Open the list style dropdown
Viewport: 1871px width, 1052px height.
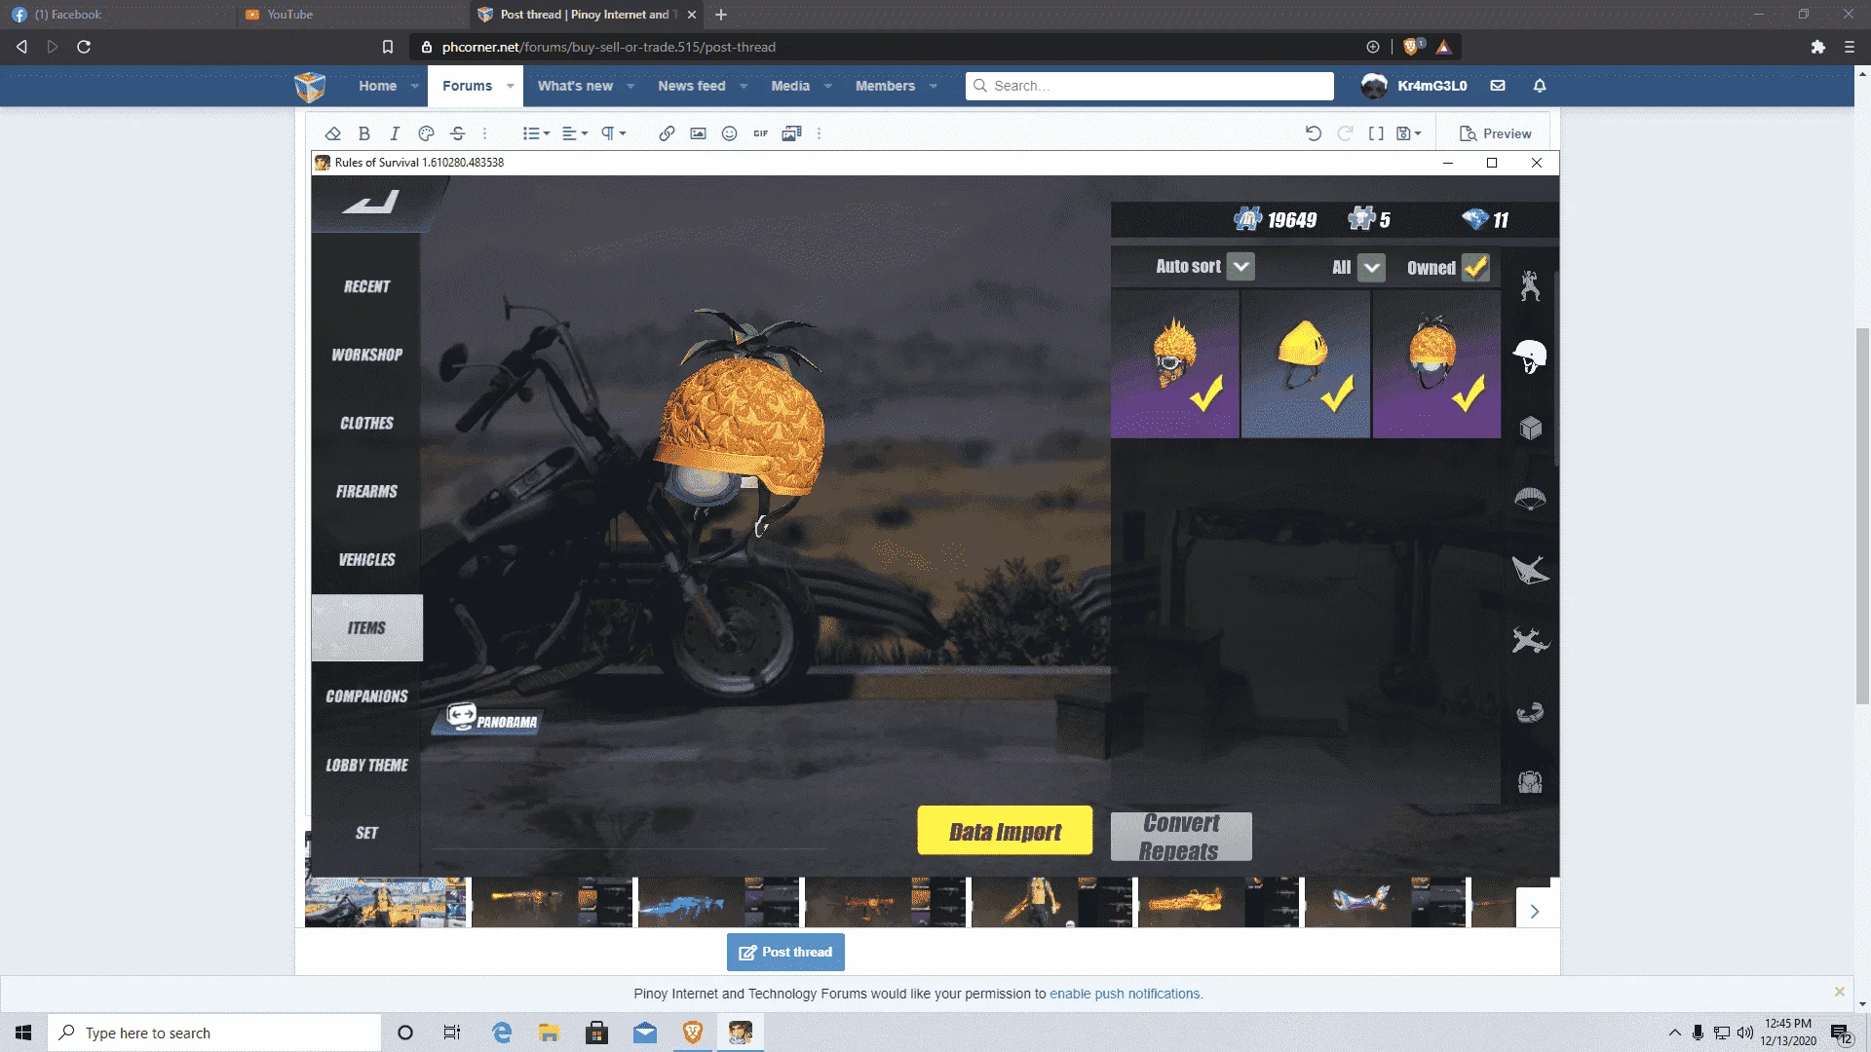coord(536,133)
